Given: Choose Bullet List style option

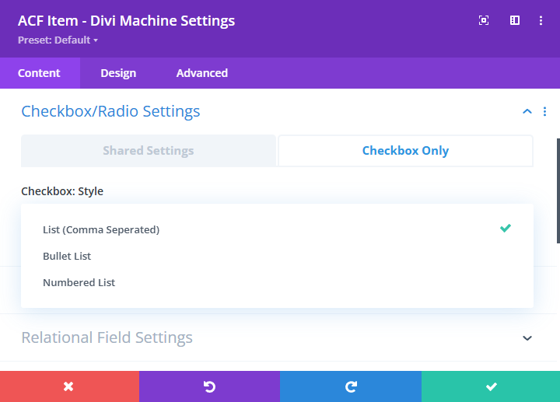Looking at the screenshot, I should (277, 256).
